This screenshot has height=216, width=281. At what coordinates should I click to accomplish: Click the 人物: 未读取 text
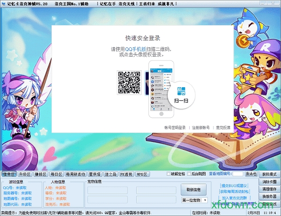click(x=55, y=188)
